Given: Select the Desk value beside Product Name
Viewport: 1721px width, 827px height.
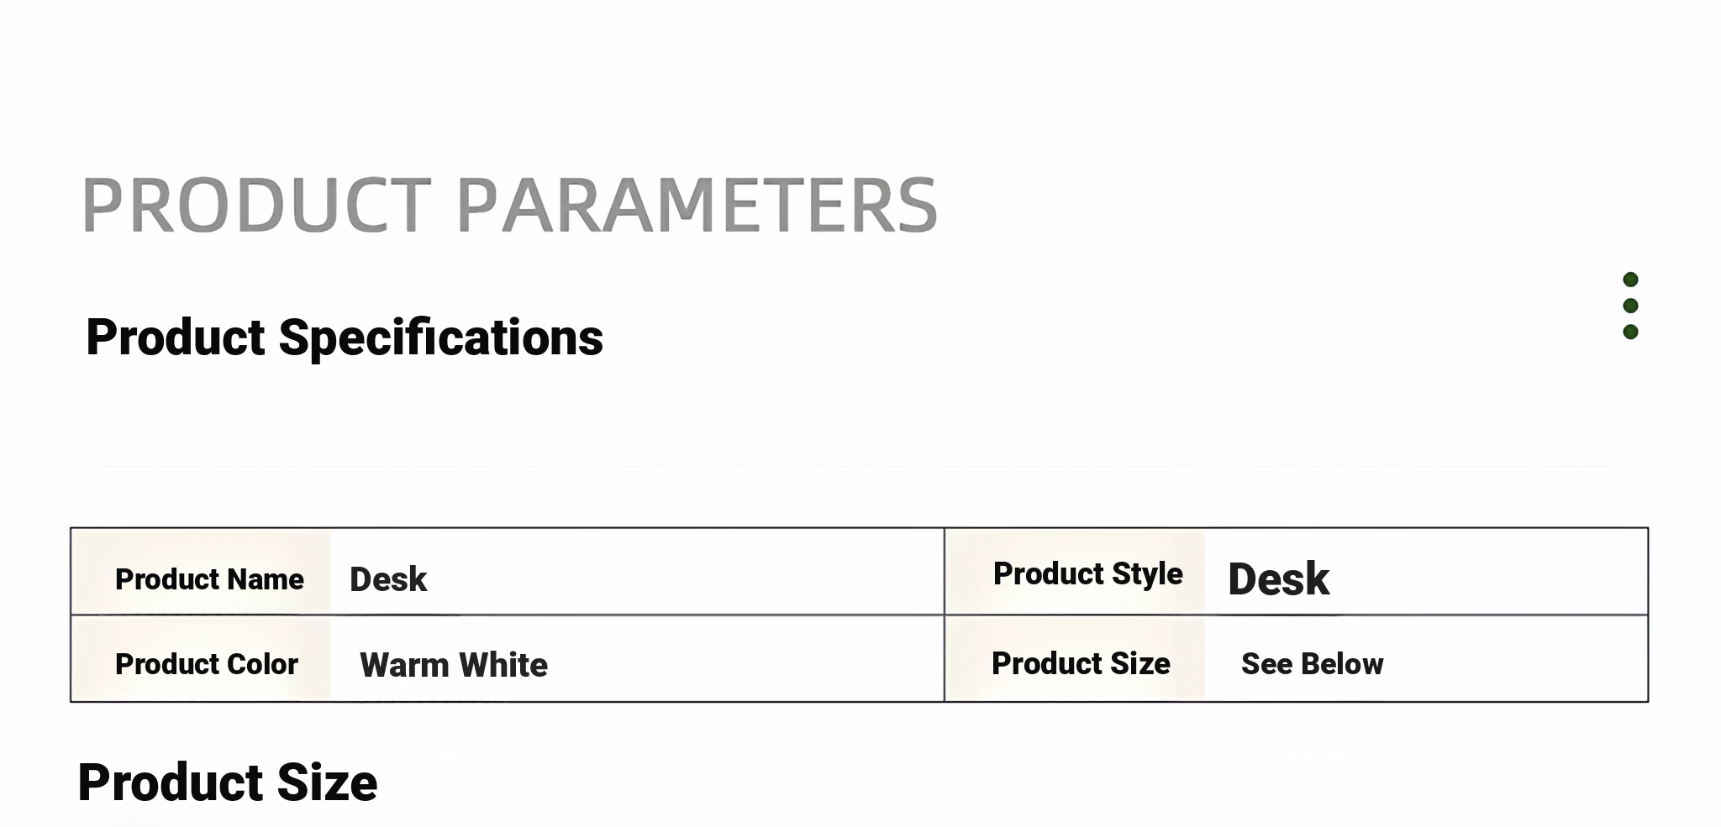Looking at the screenshot, I should point(388,579).
